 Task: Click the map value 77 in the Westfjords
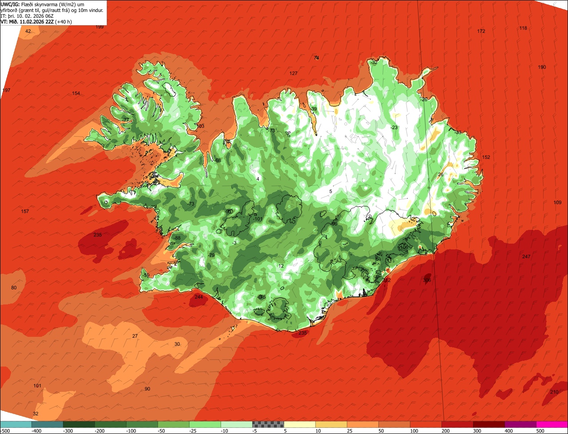click(x=126, y=120)
